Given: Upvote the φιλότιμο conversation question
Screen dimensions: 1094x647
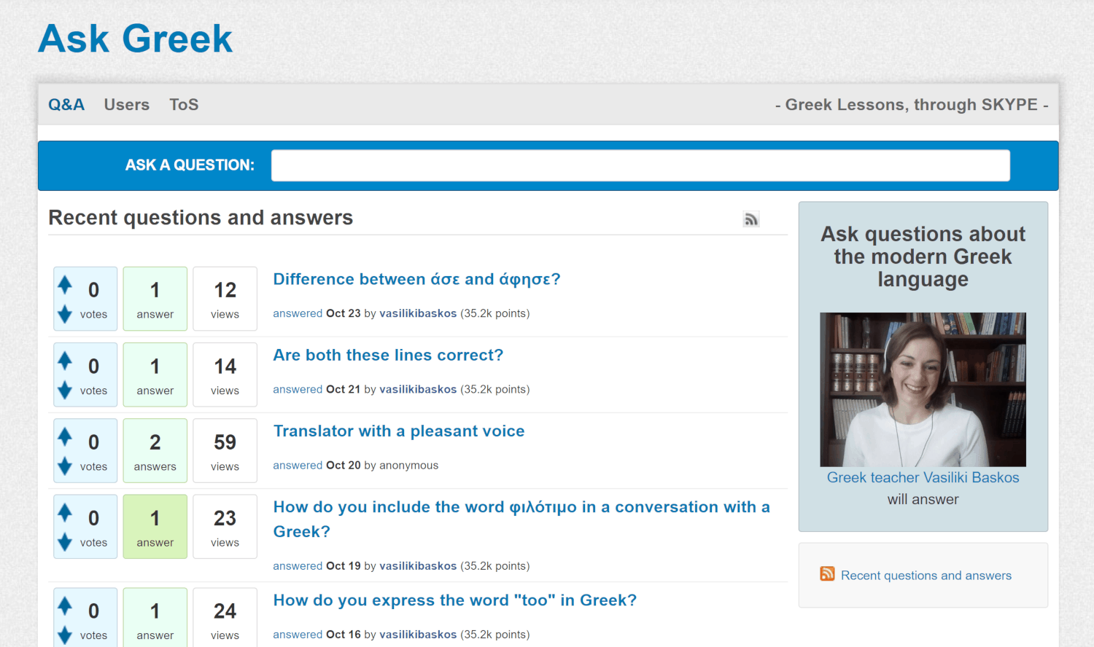Looking at the screenshot, I should point(65,513).
